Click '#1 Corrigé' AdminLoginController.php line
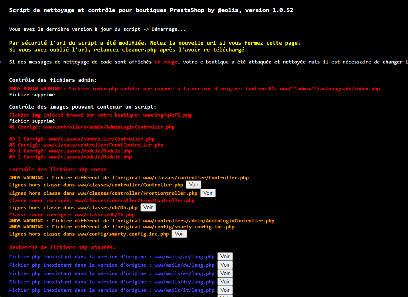 pos(92,127)
